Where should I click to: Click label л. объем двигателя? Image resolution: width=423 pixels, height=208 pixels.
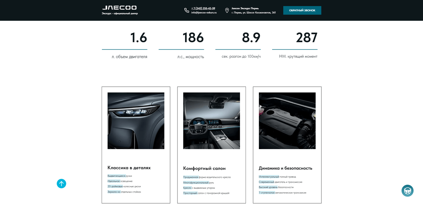coord(129,57)
